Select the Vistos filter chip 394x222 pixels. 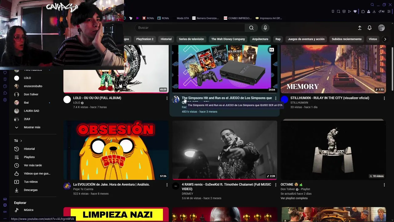pos(373,39)
